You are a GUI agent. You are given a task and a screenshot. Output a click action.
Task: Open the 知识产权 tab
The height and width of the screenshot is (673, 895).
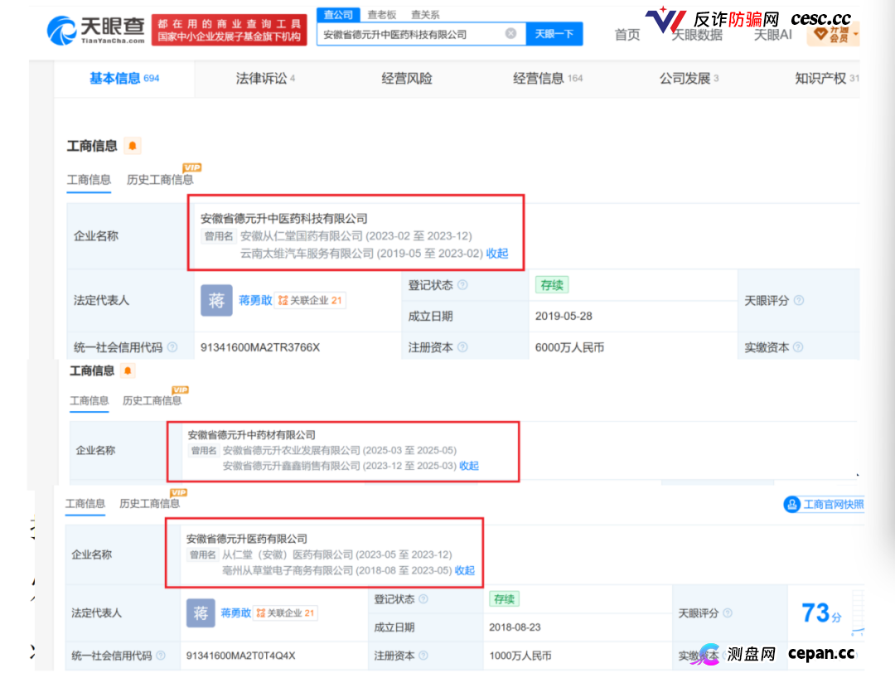[x=826, y=78]
